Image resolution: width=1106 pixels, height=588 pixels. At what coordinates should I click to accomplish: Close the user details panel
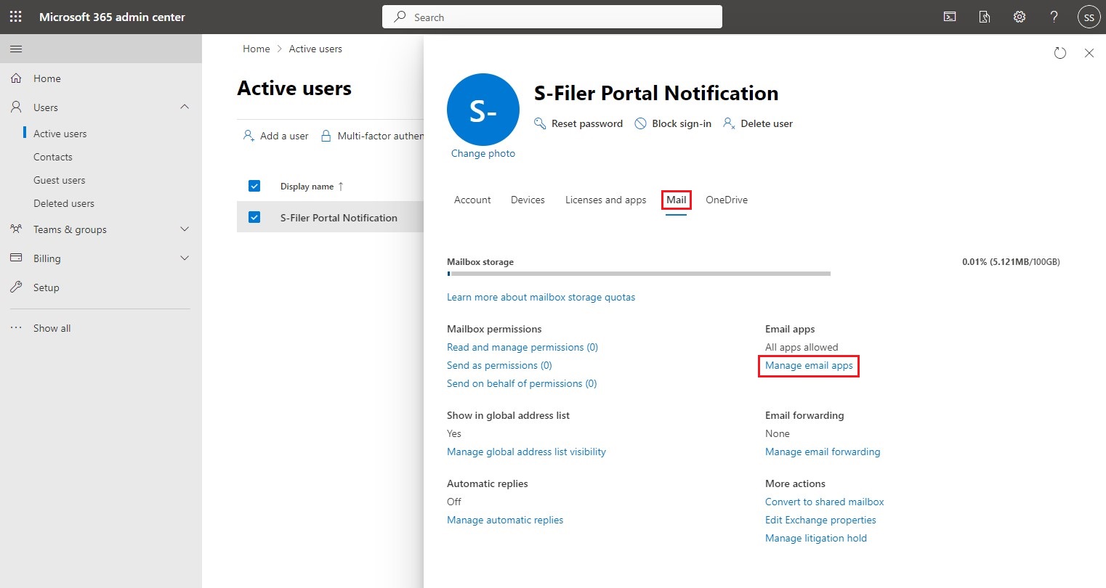click(1089, 53)
